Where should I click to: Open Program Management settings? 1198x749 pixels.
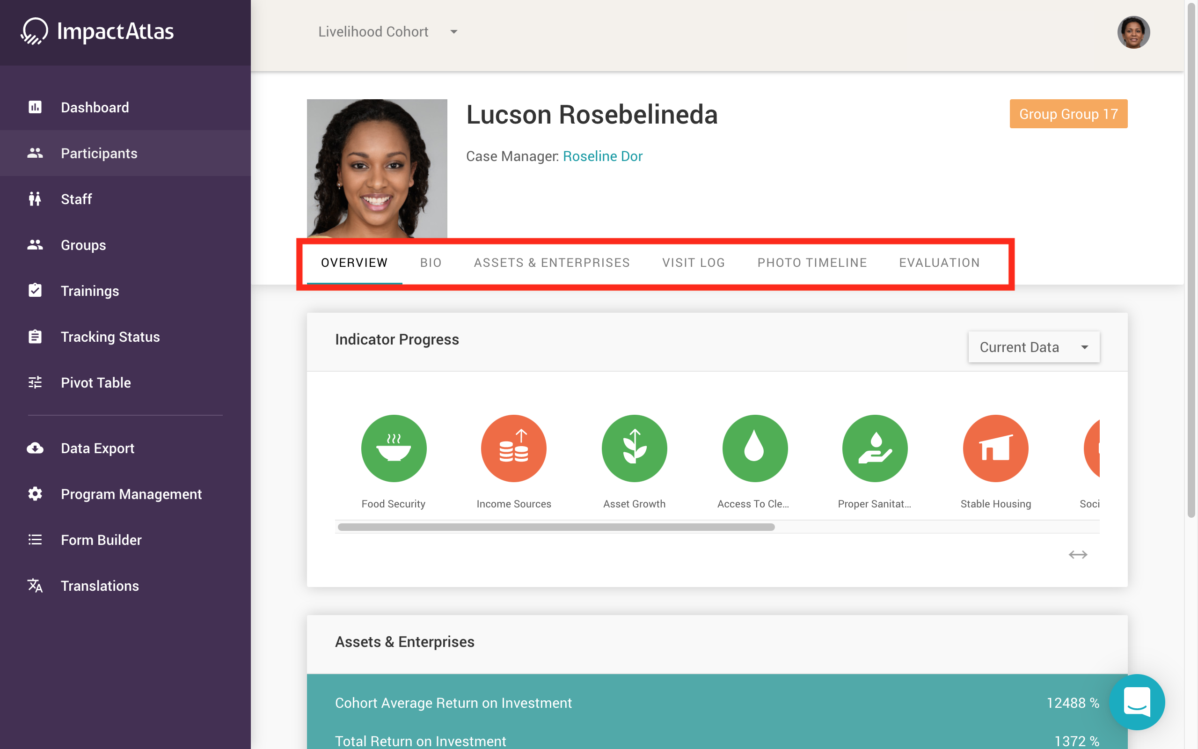click(x=131, y=494)
